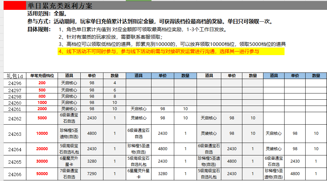Click gift id cell 24264
The height and width of the screenshot is (181, 327).
coord(15,149)
